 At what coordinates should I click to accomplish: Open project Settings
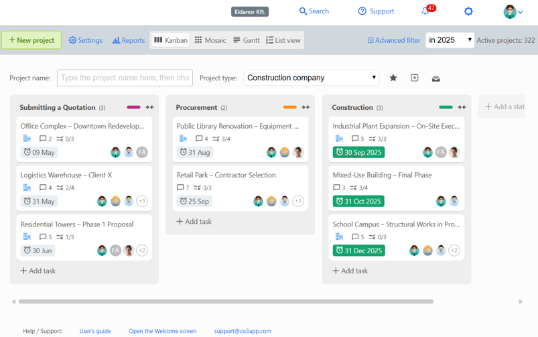(86, 40)
